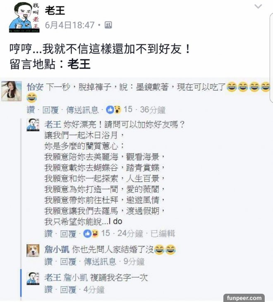Click 傳送訊息 under 詹小凱's comment
Viewport: 273px width, 302px height.
coord(100,262)
